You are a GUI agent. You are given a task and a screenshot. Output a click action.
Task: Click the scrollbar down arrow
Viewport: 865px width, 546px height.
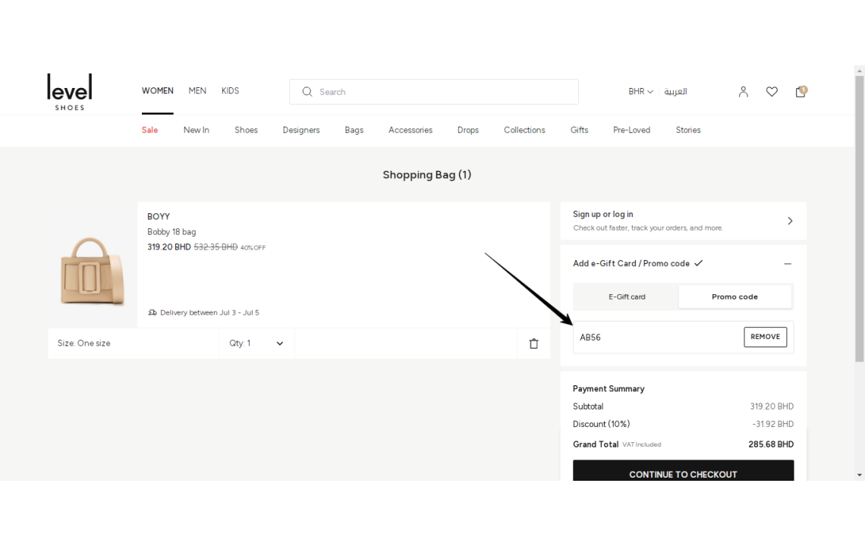tap(860, 475)
